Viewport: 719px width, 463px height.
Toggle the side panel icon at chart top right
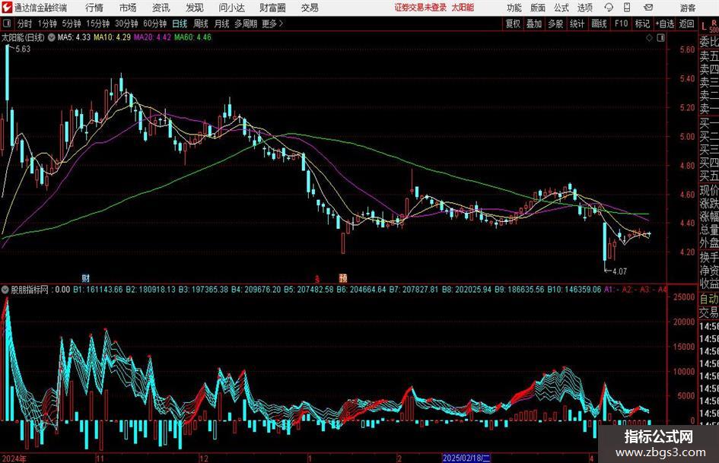(660, 37)
